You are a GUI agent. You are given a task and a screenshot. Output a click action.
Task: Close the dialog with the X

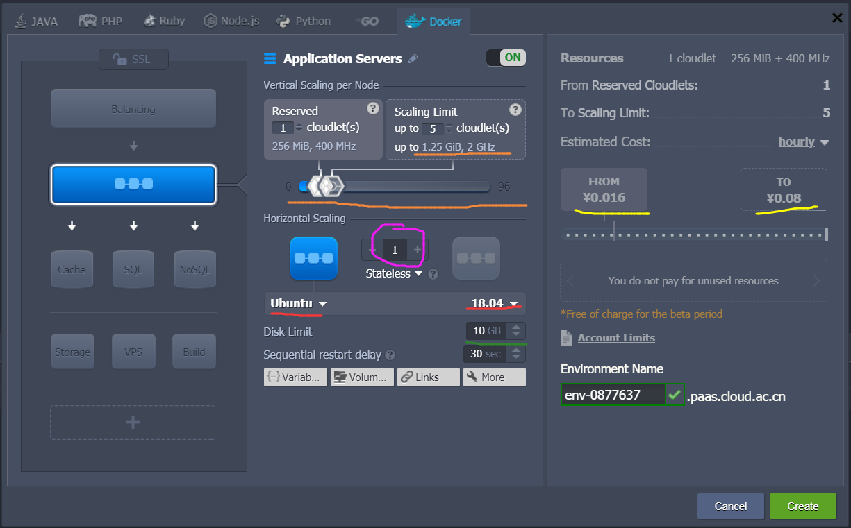(x=838, y=18)
